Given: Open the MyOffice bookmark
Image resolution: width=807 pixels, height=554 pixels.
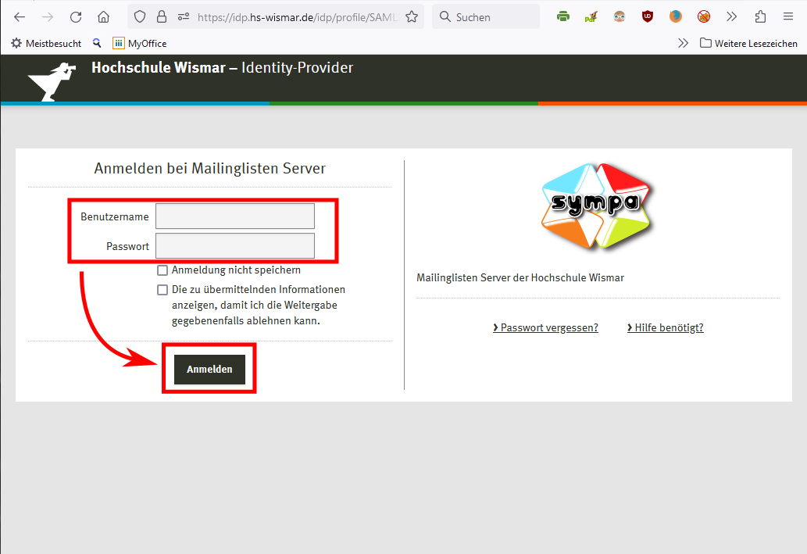Looking at the screenshot, I should [x=140, y=43].
